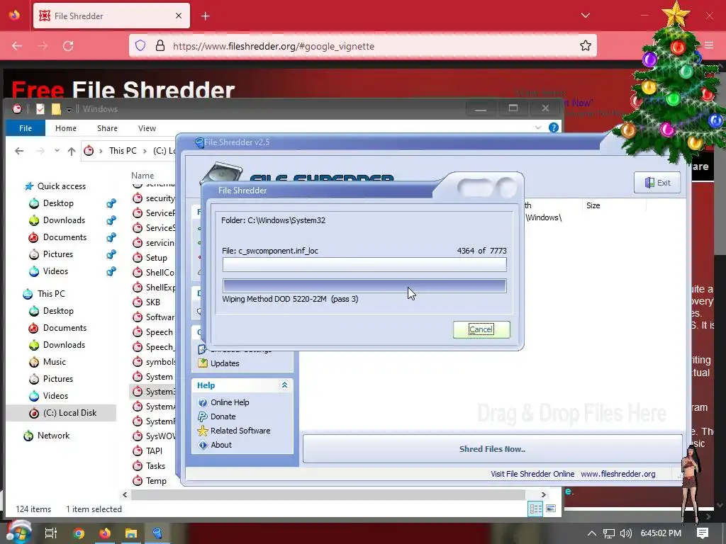This screenshot has height=544, width=726.
Task: Click the new folder icon in Explorer title bar
Action: 56,108
